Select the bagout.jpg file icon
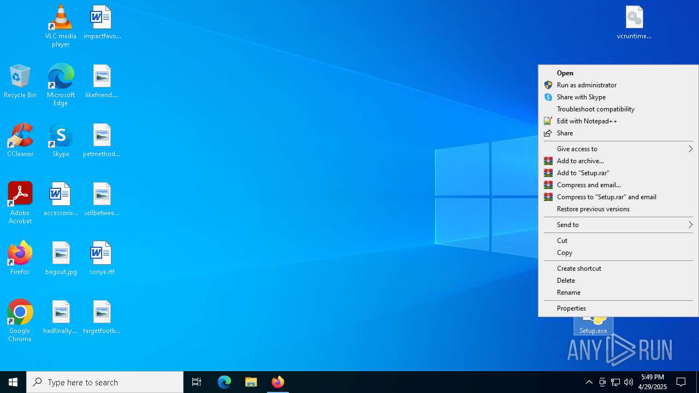The image size is (699, 393). tap(61, 258)
